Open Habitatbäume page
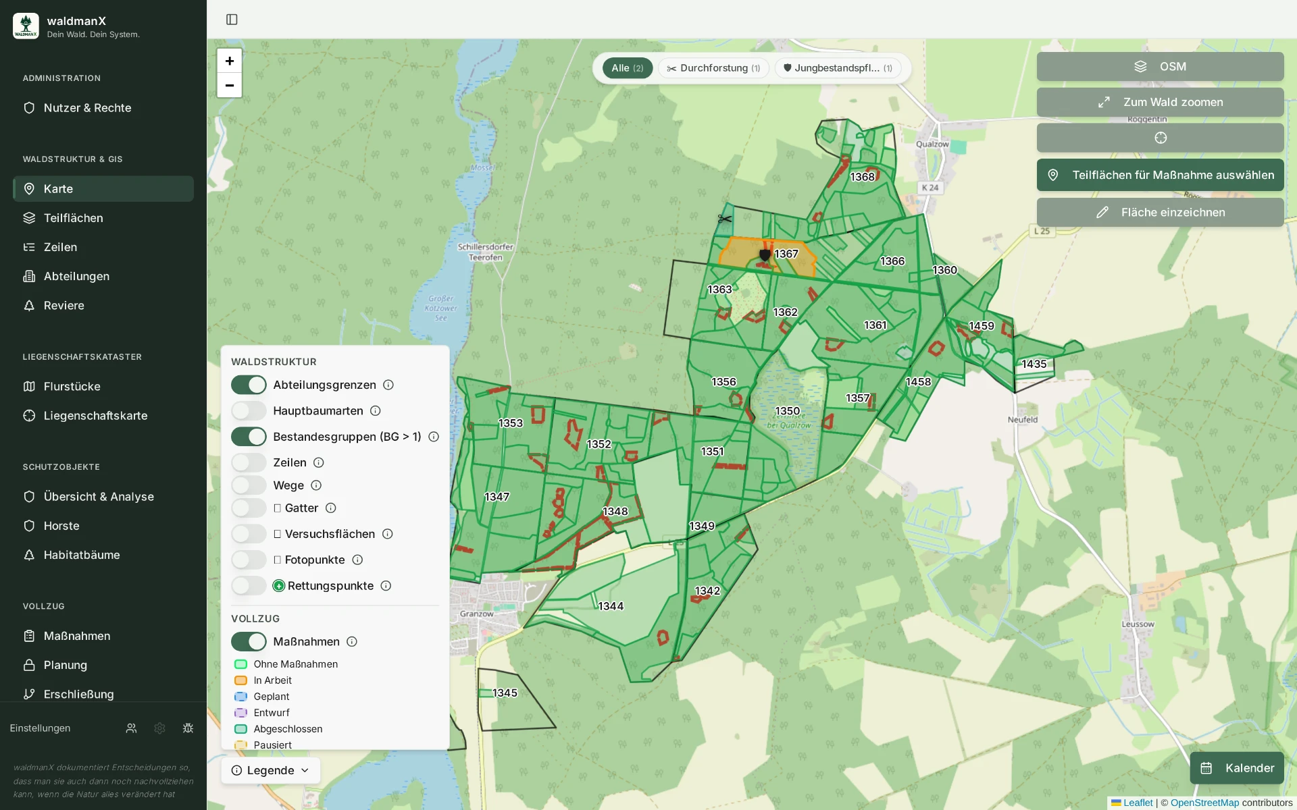1297x810 pixels. coord(103,555)
